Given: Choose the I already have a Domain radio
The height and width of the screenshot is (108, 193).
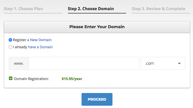Looking at the screenshot, I should tap(10, 47).
